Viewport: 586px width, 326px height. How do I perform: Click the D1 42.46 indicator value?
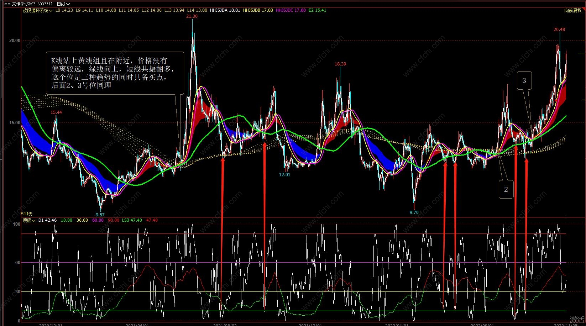(x=47, y=220)
